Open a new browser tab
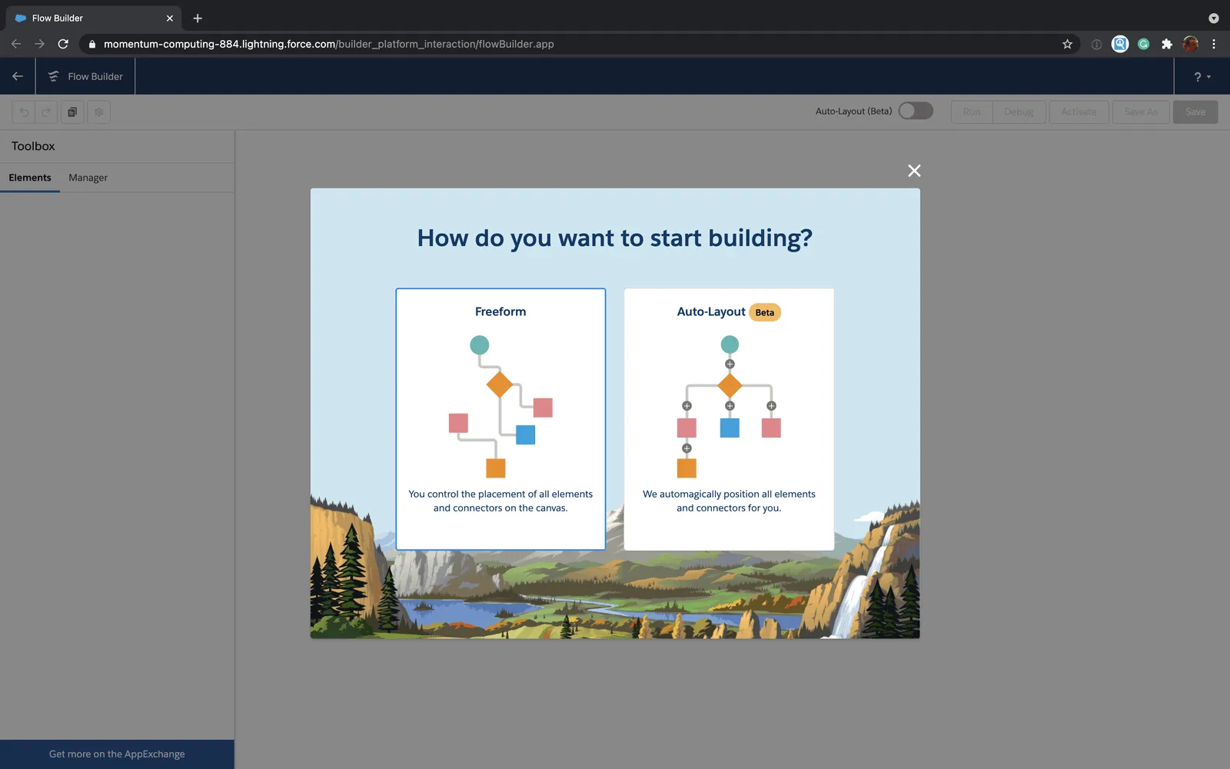The height and width of the screenshot is (769, 1230). pos(198,18)
